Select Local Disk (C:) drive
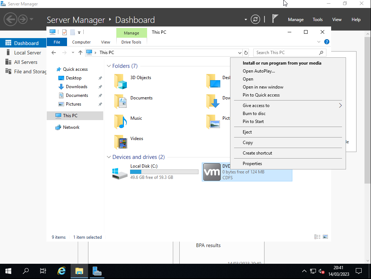Image resolution: width=371 pixels, height=279 pixels. pos(143,172)
